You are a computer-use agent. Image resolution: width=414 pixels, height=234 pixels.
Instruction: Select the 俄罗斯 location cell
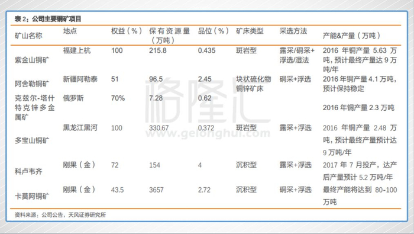(x=73, y=98)
